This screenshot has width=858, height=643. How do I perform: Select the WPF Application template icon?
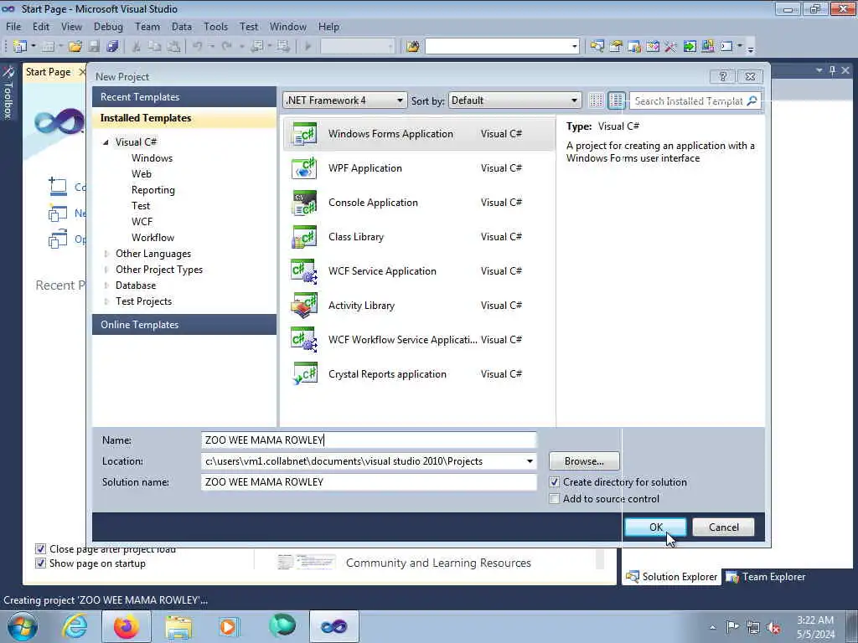(303, 168)
